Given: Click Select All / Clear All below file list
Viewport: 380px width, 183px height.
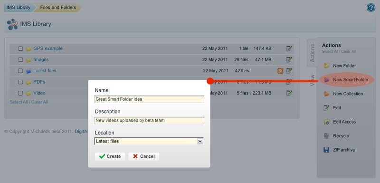Looking at the screenshot, I should 29,102.
